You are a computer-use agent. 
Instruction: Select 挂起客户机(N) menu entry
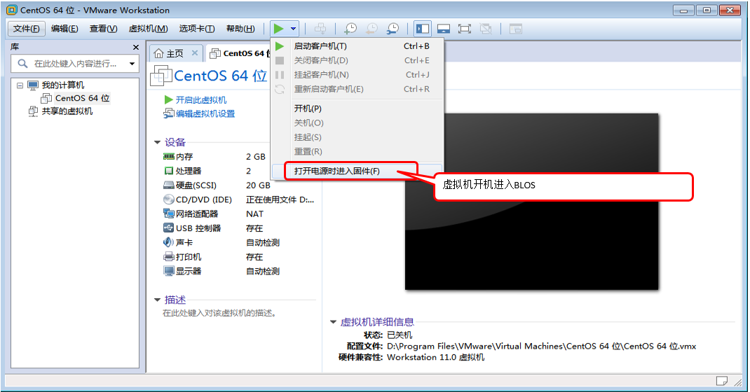pos(357,75)
